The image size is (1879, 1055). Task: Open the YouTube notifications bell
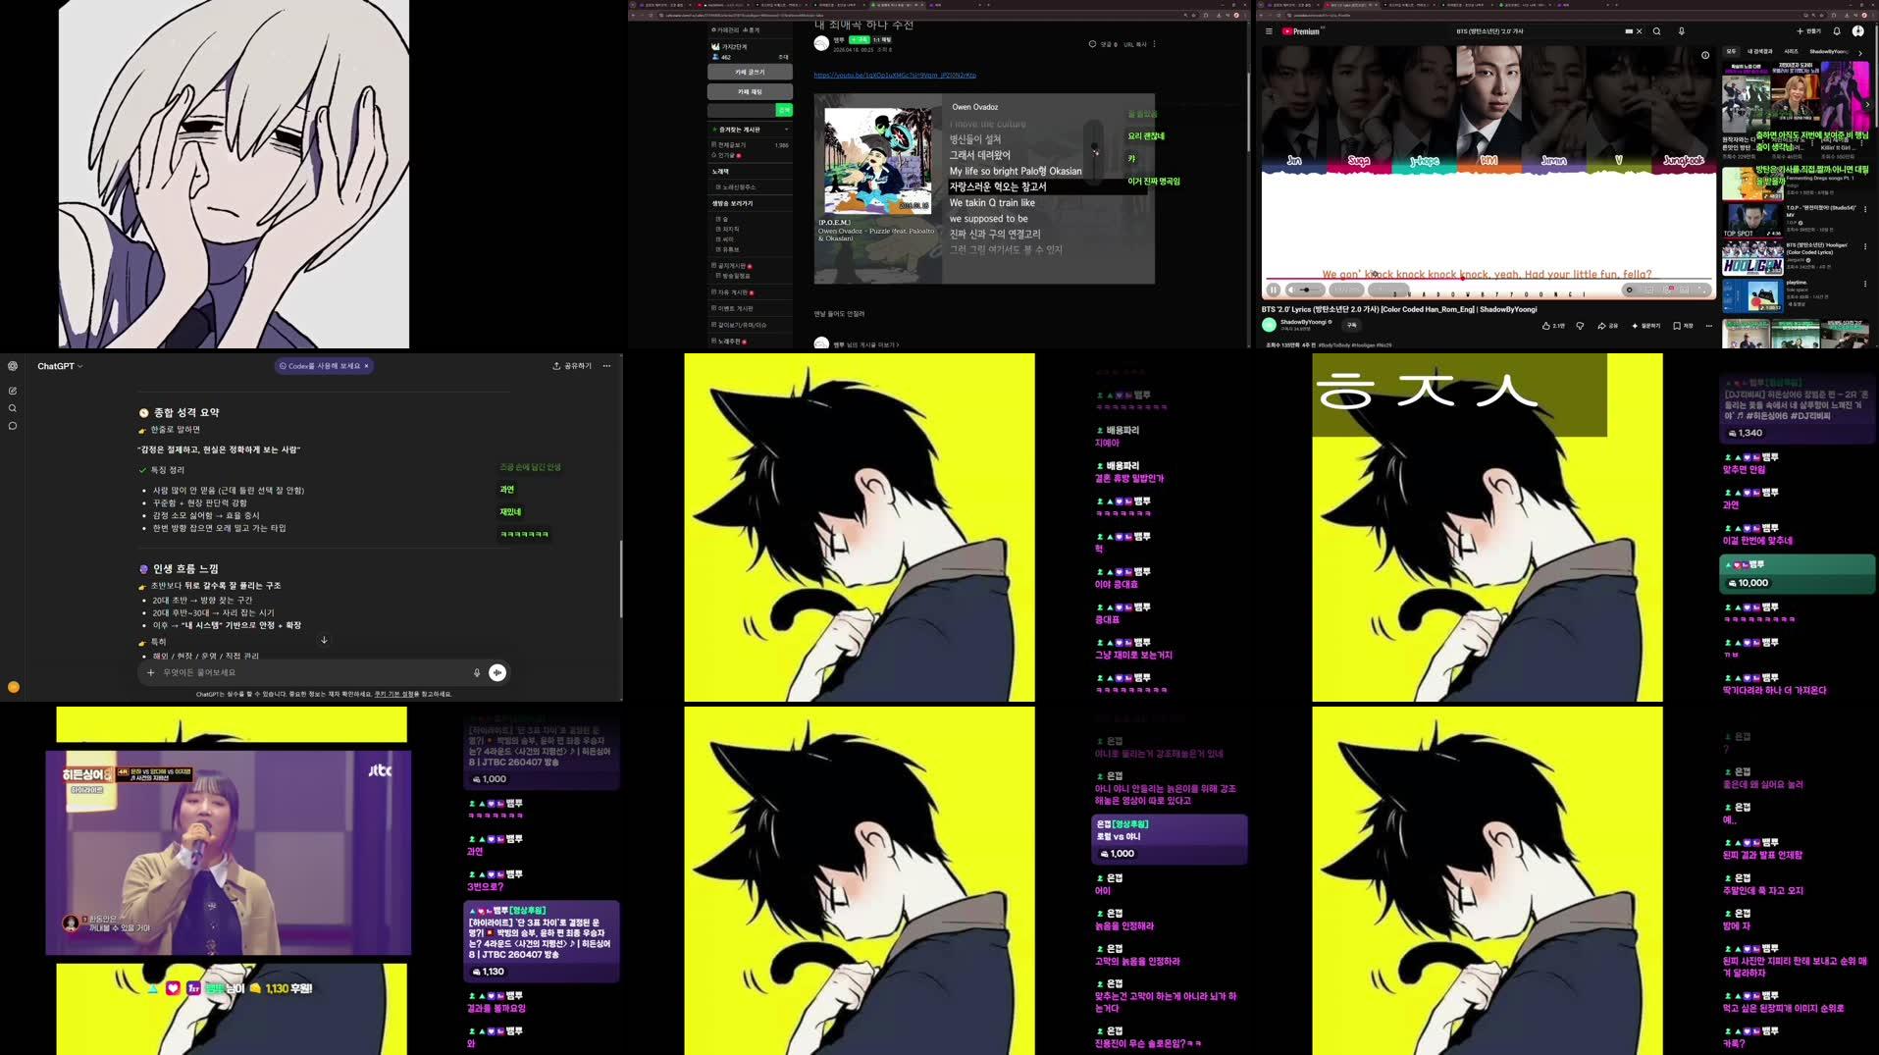click(x=1837, y=31)
